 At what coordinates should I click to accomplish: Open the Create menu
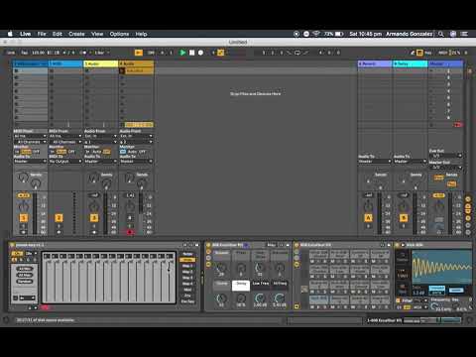[x=76, y=34]
